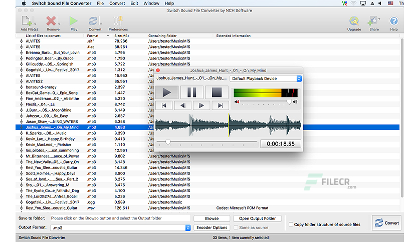This screenshot has height=242, width=419.
Task: Click the Apple menu icon
Action: [24, 3]
